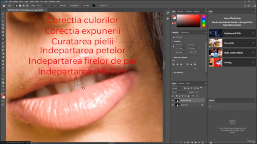Click the Lock all layer icon
This screenshot has width=257, height=144.
188,96
